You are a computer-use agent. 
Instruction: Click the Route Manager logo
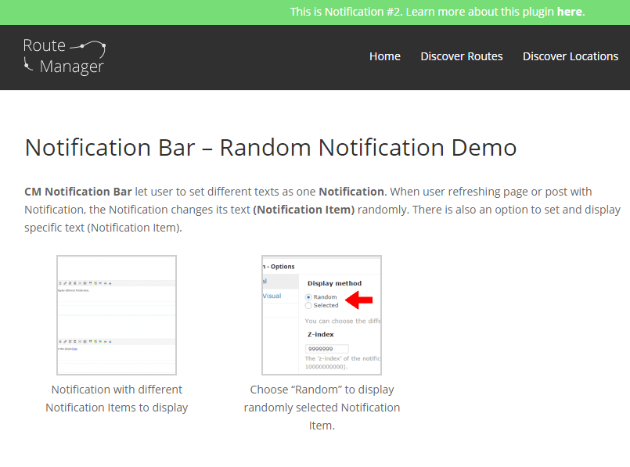tap(64, 56)
